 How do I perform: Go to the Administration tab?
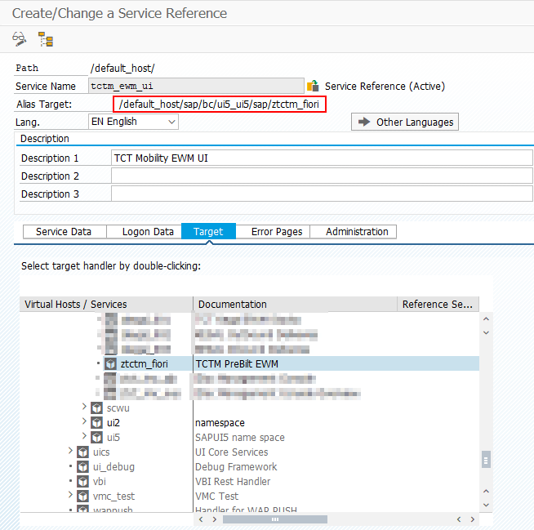point(357,231)
